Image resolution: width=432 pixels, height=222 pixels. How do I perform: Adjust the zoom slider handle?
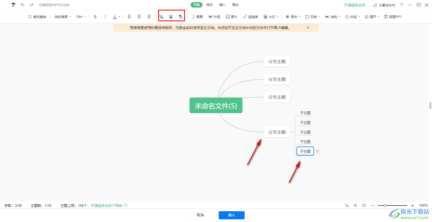pos(385,206)
